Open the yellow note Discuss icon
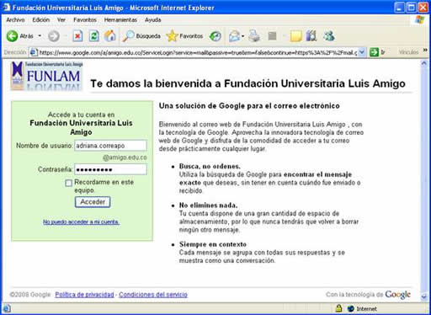Image resolution: width=431 pixels, height=315 pixels. 295,36
